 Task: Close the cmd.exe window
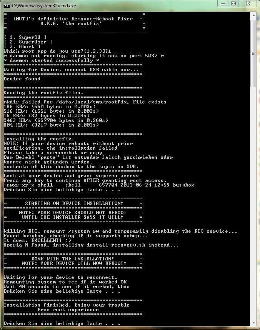click(248, 3)
